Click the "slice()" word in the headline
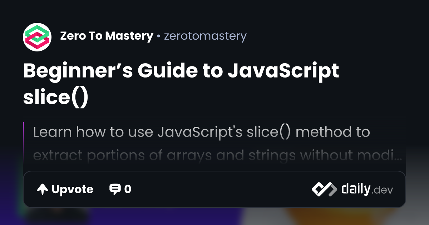This screenshot has height=225, width=429. click(55, 97)
